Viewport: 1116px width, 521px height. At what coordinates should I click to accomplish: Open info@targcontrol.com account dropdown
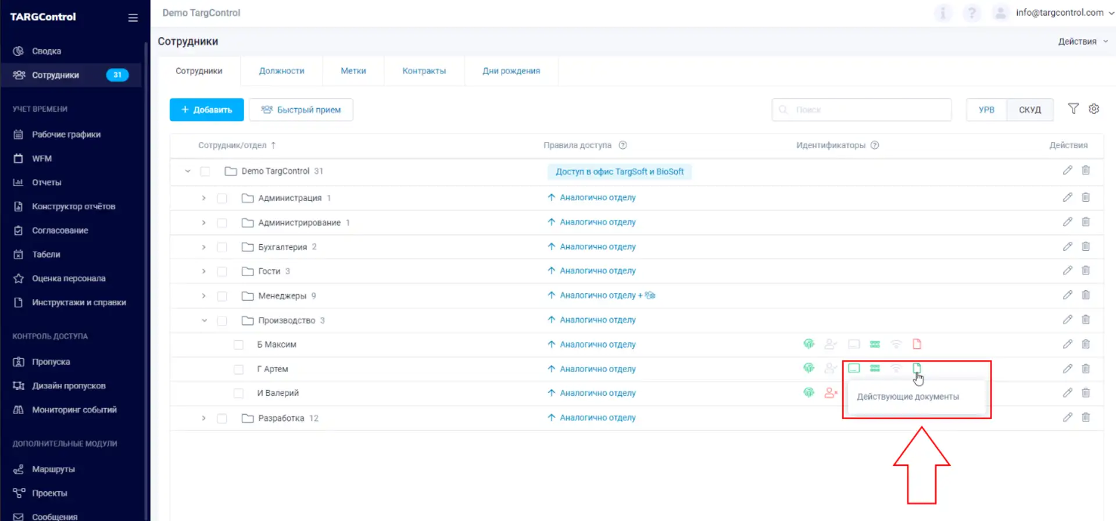(x=1064, y=13)
